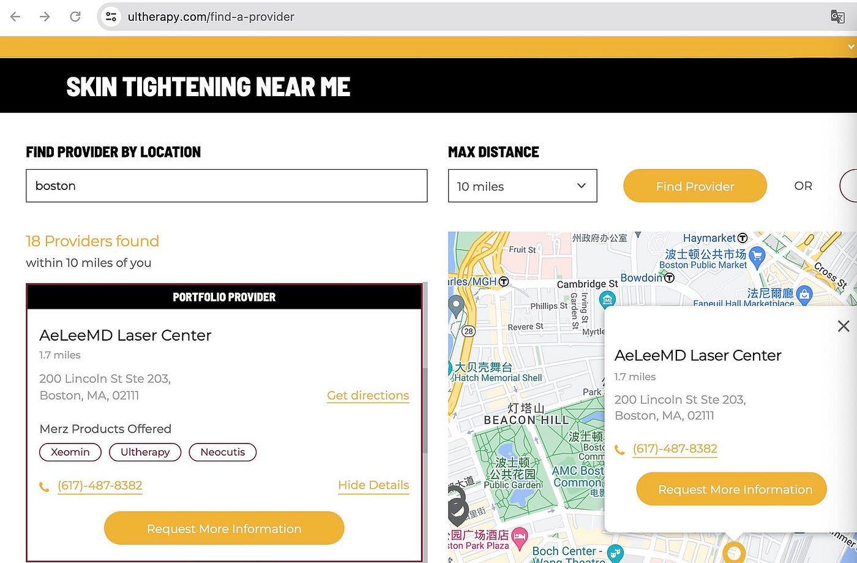
Task: Click AeLeeMD Laser Center name in list
Action: (125, 335)
